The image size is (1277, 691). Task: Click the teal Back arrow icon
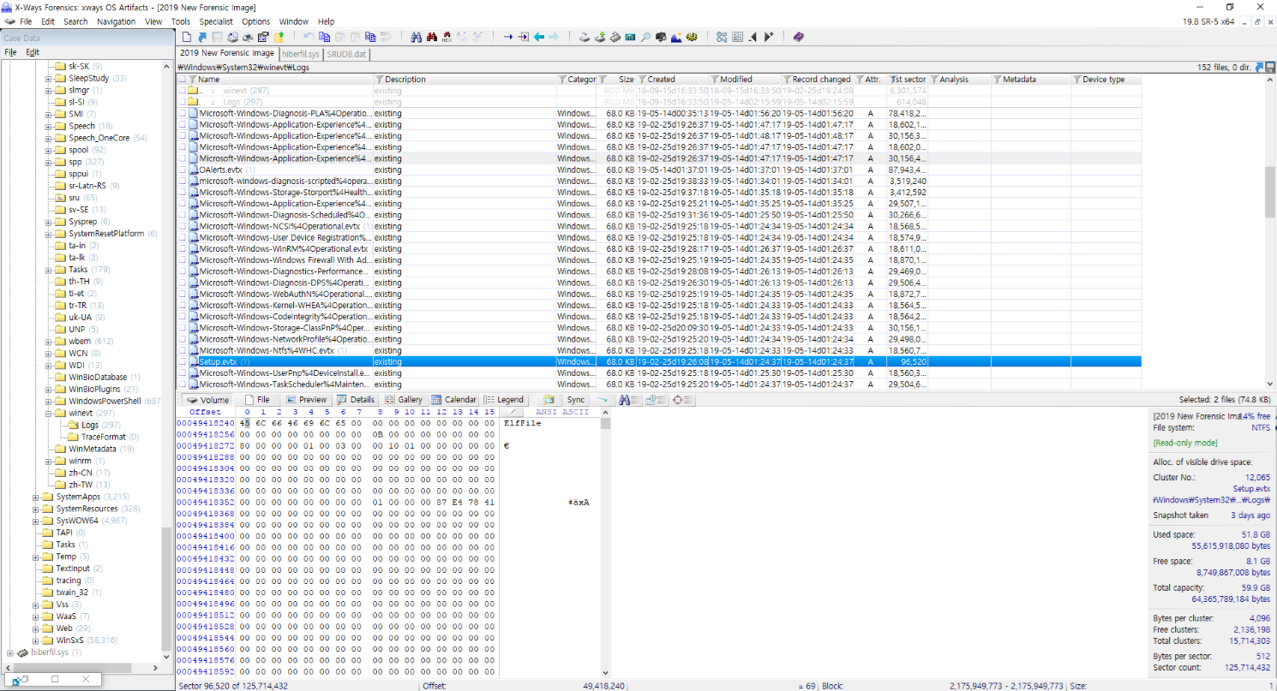pyautogui.click(x=539, y=37)
